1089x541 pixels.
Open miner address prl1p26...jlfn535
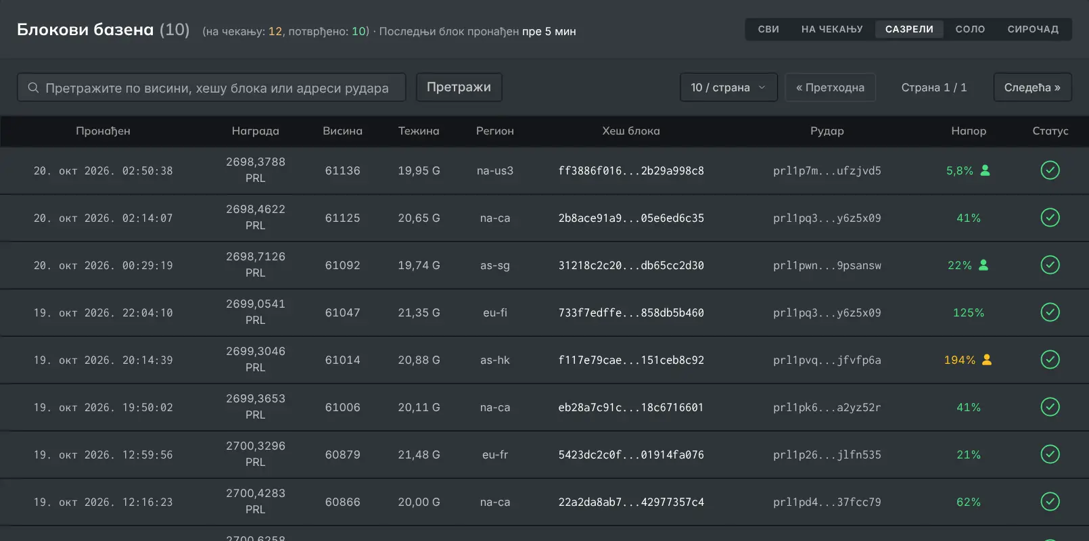pyautogui.click(x=827, y=455)
